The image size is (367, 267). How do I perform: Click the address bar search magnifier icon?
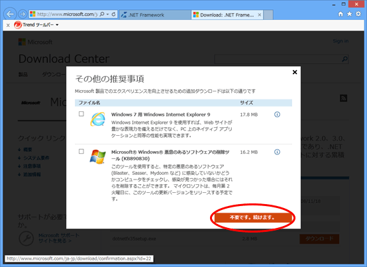coord(102,15)
